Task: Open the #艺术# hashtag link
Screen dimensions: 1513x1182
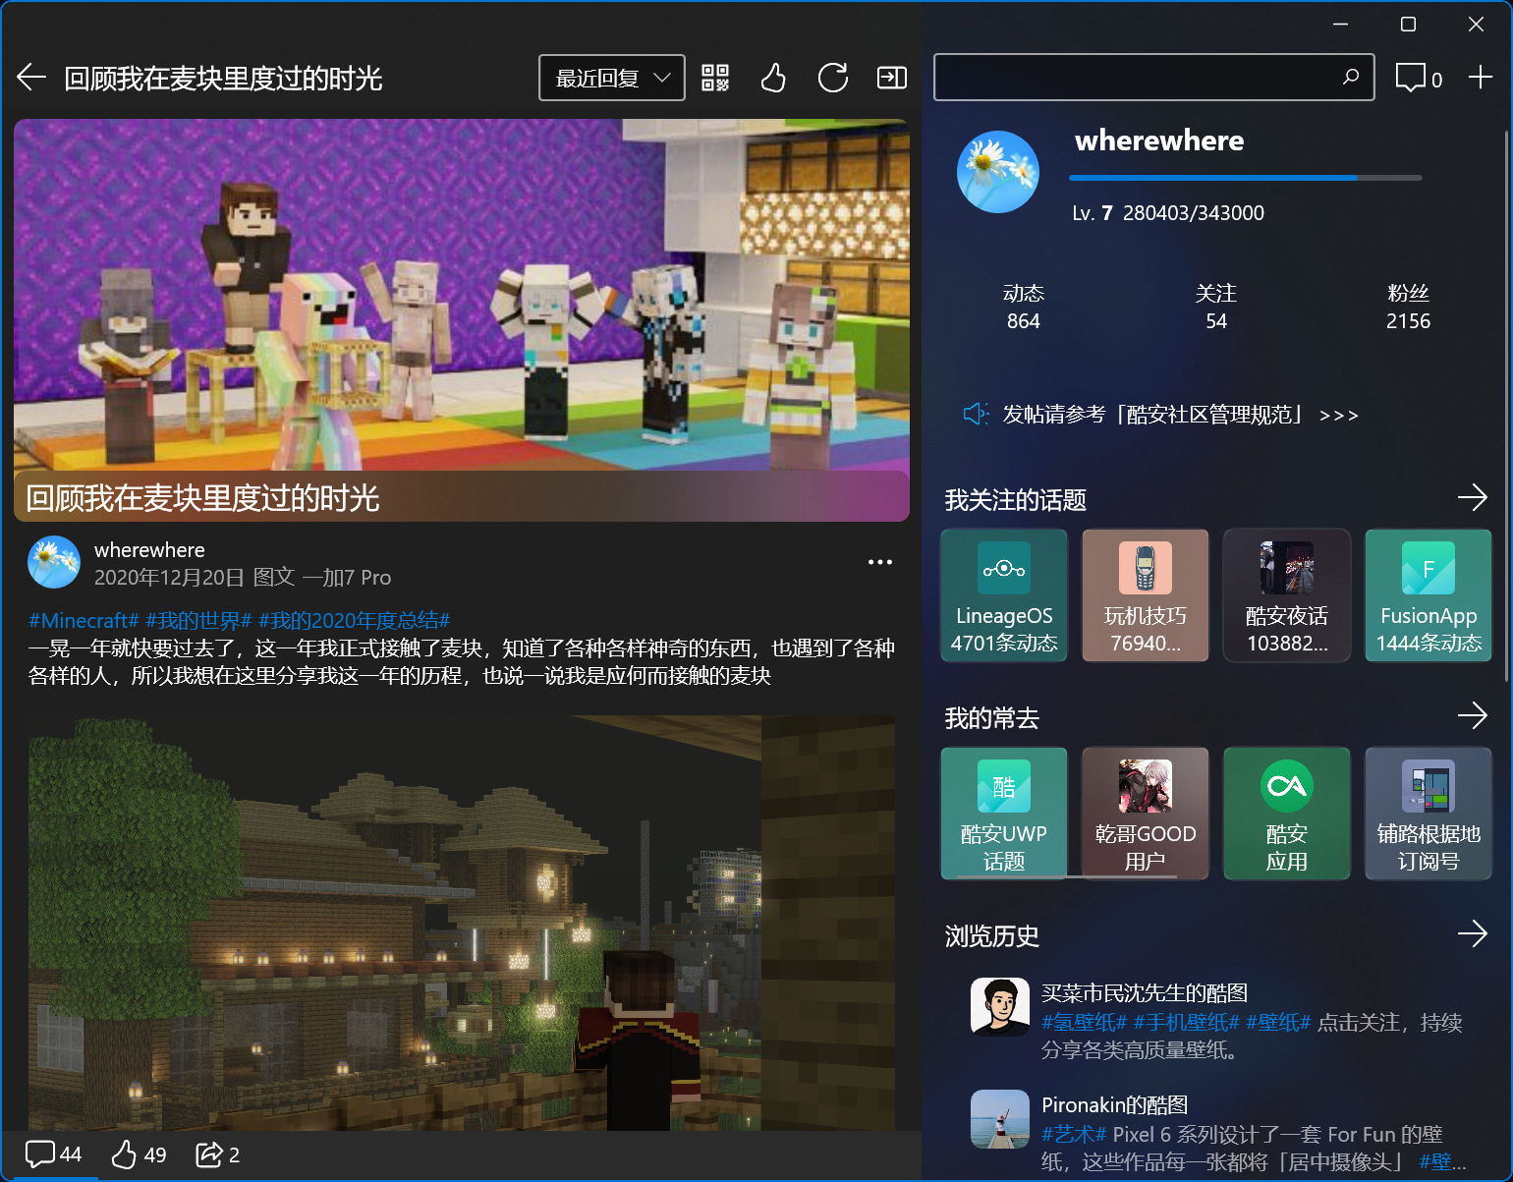Action: click(1074, 1135)
